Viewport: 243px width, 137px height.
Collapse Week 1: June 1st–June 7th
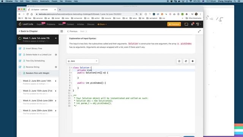(56, 38)
